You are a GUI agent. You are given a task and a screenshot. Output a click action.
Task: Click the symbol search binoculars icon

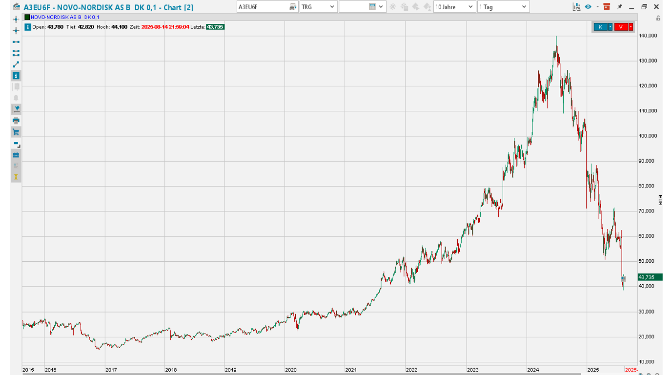[293, 7]
